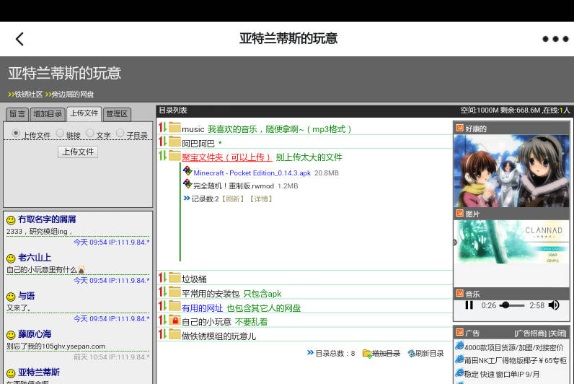Click the music progress slider
The width and height of the screenshot is (574, 384).
point(512,305)
